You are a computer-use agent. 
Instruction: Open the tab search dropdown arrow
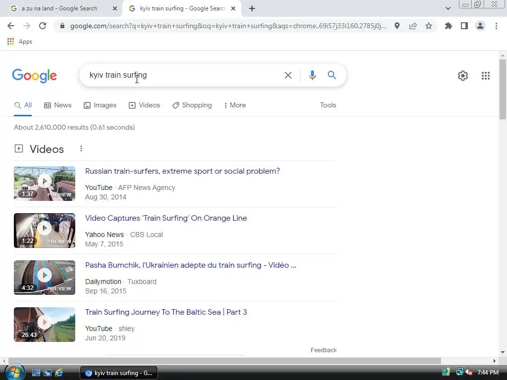point(448,9)
